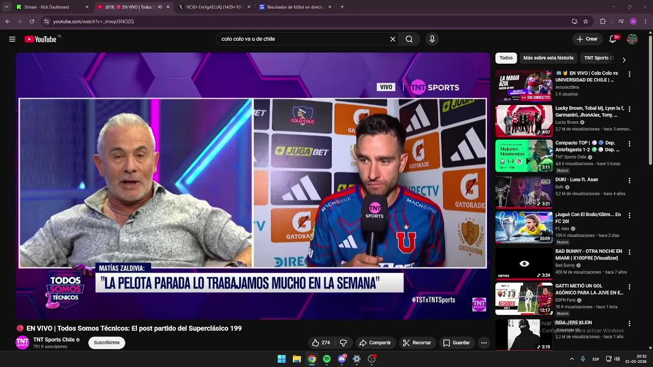The height and width of the screenshot is (367, 653).
Task: Dislike the video with thumbs down
Action: click(343, 343)
